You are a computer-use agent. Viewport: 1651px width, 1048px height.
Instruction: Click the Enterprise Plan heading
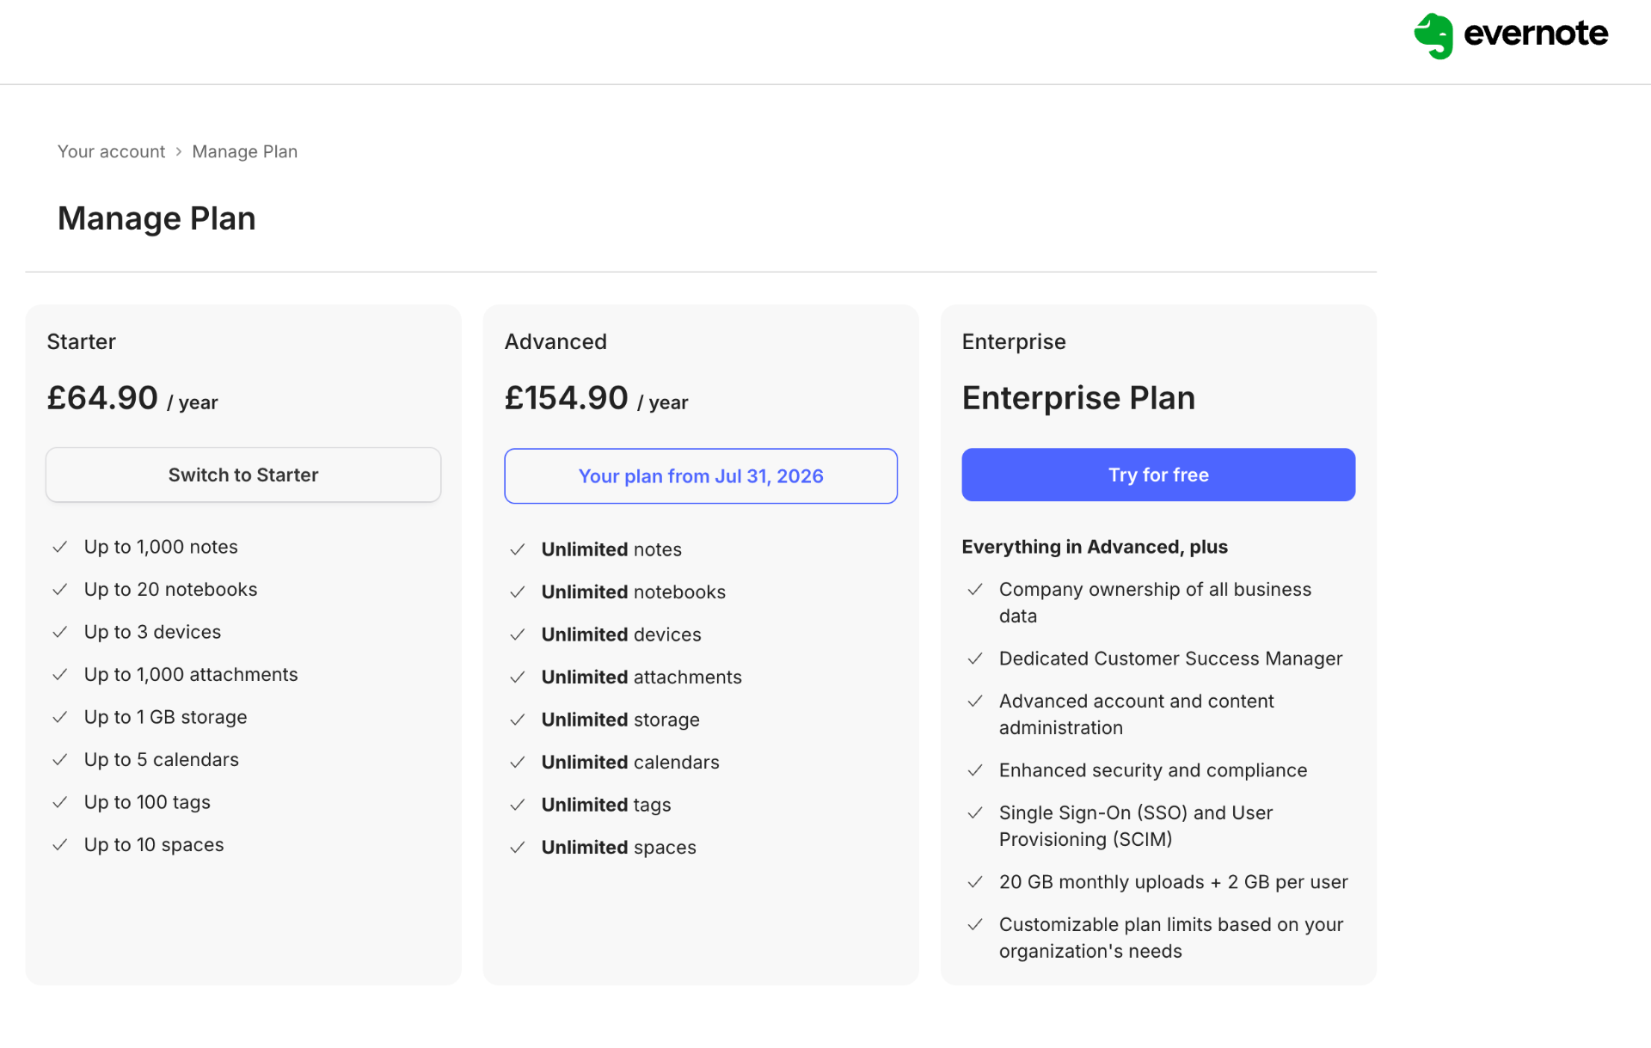pos(1078,398)
